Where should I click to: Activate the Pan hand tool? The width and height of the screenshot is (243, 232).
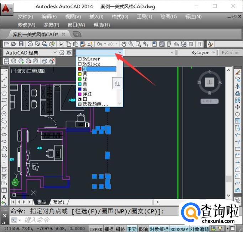pyautogui.click(x=124, y=44)
